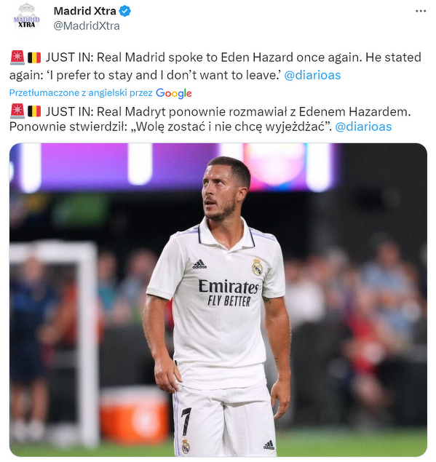Open @diarioas mention in the Polish translation
Image resolution: width=436 pixels, height=462 pixels.
click(x=363, y=127)
